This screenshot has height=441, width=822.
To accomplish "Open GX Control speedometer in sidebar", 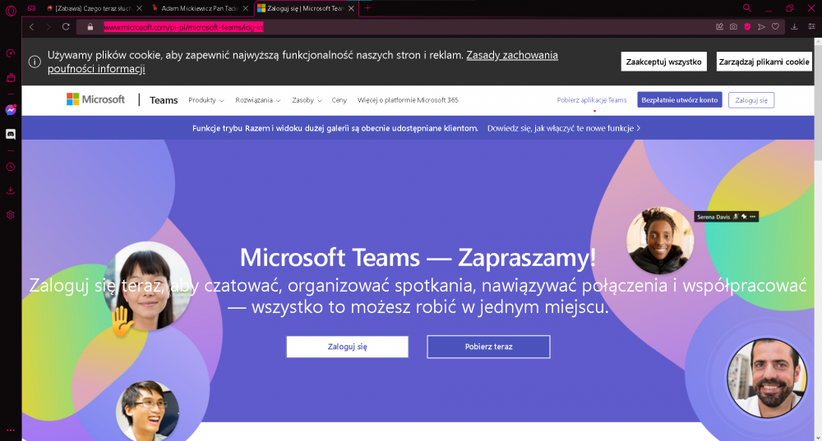I will (x=11, y=53).
